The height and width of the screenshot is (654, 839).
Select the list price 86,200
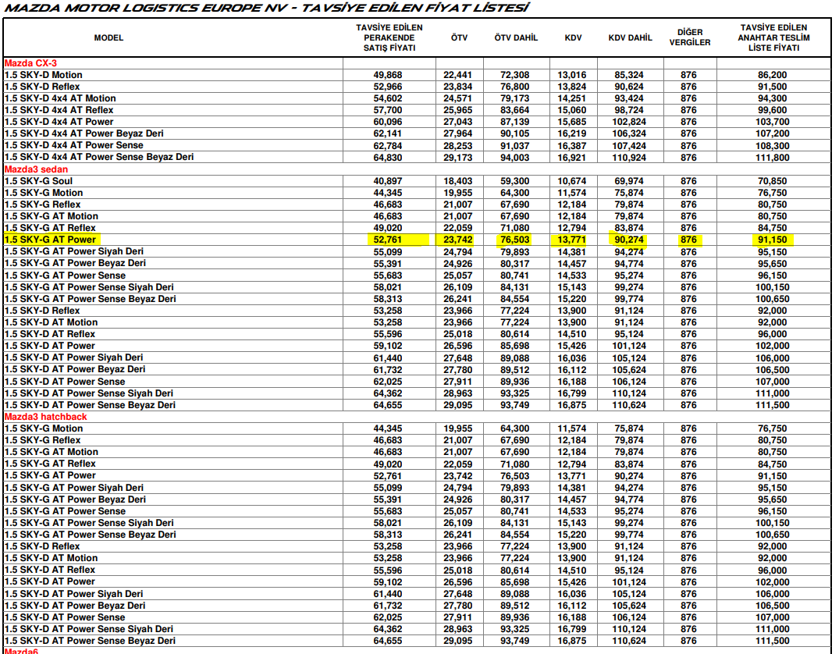(x=772, y=75)
